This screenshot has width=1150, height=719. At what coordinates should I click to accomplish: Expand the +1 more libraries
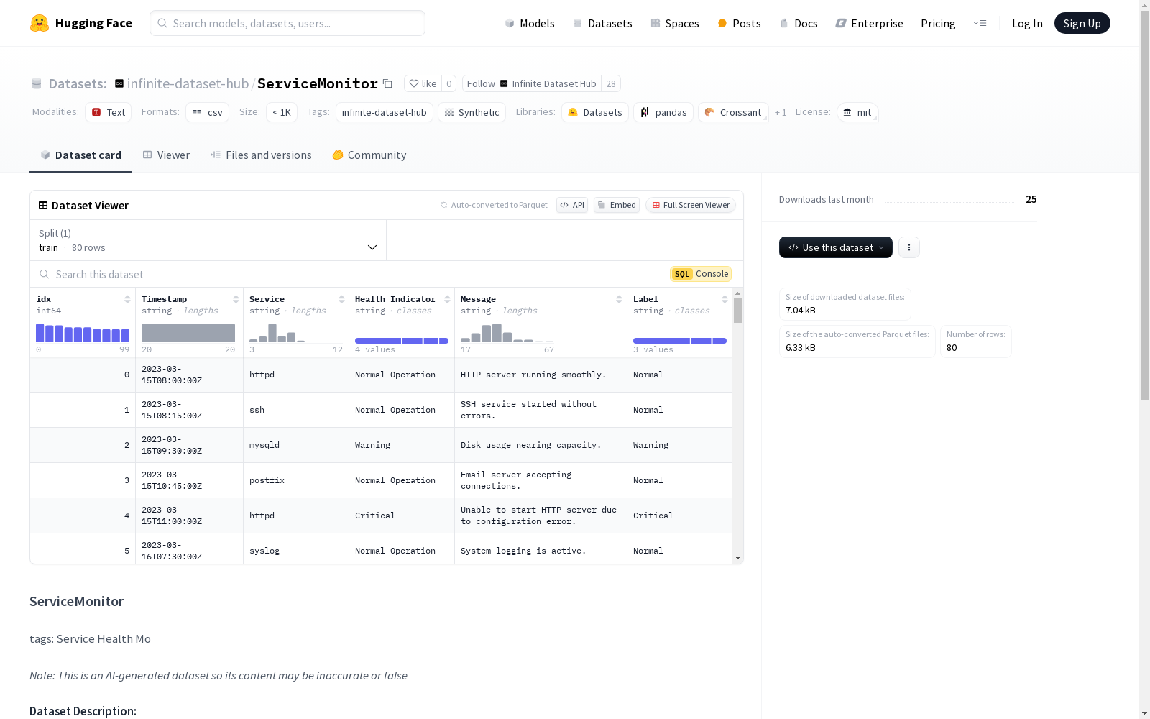coord(781,113)
